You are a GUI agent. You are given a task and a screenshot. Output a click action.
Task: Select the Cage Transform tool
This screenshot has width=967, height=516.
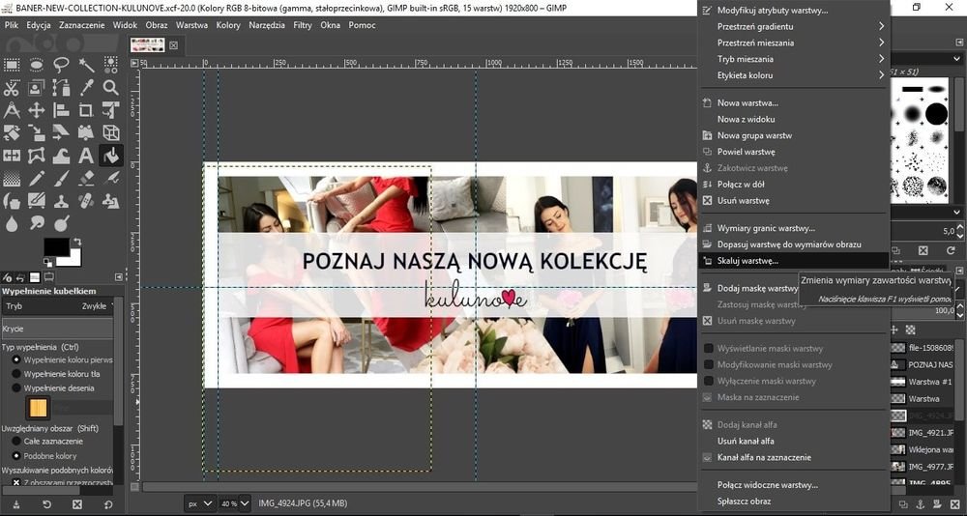click(37, 156)
